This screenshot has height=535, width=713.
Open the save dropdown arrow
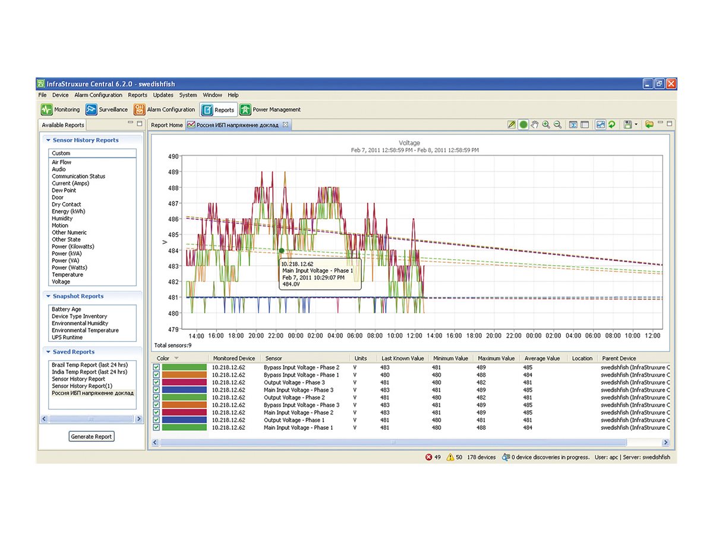tap(636, 125)
